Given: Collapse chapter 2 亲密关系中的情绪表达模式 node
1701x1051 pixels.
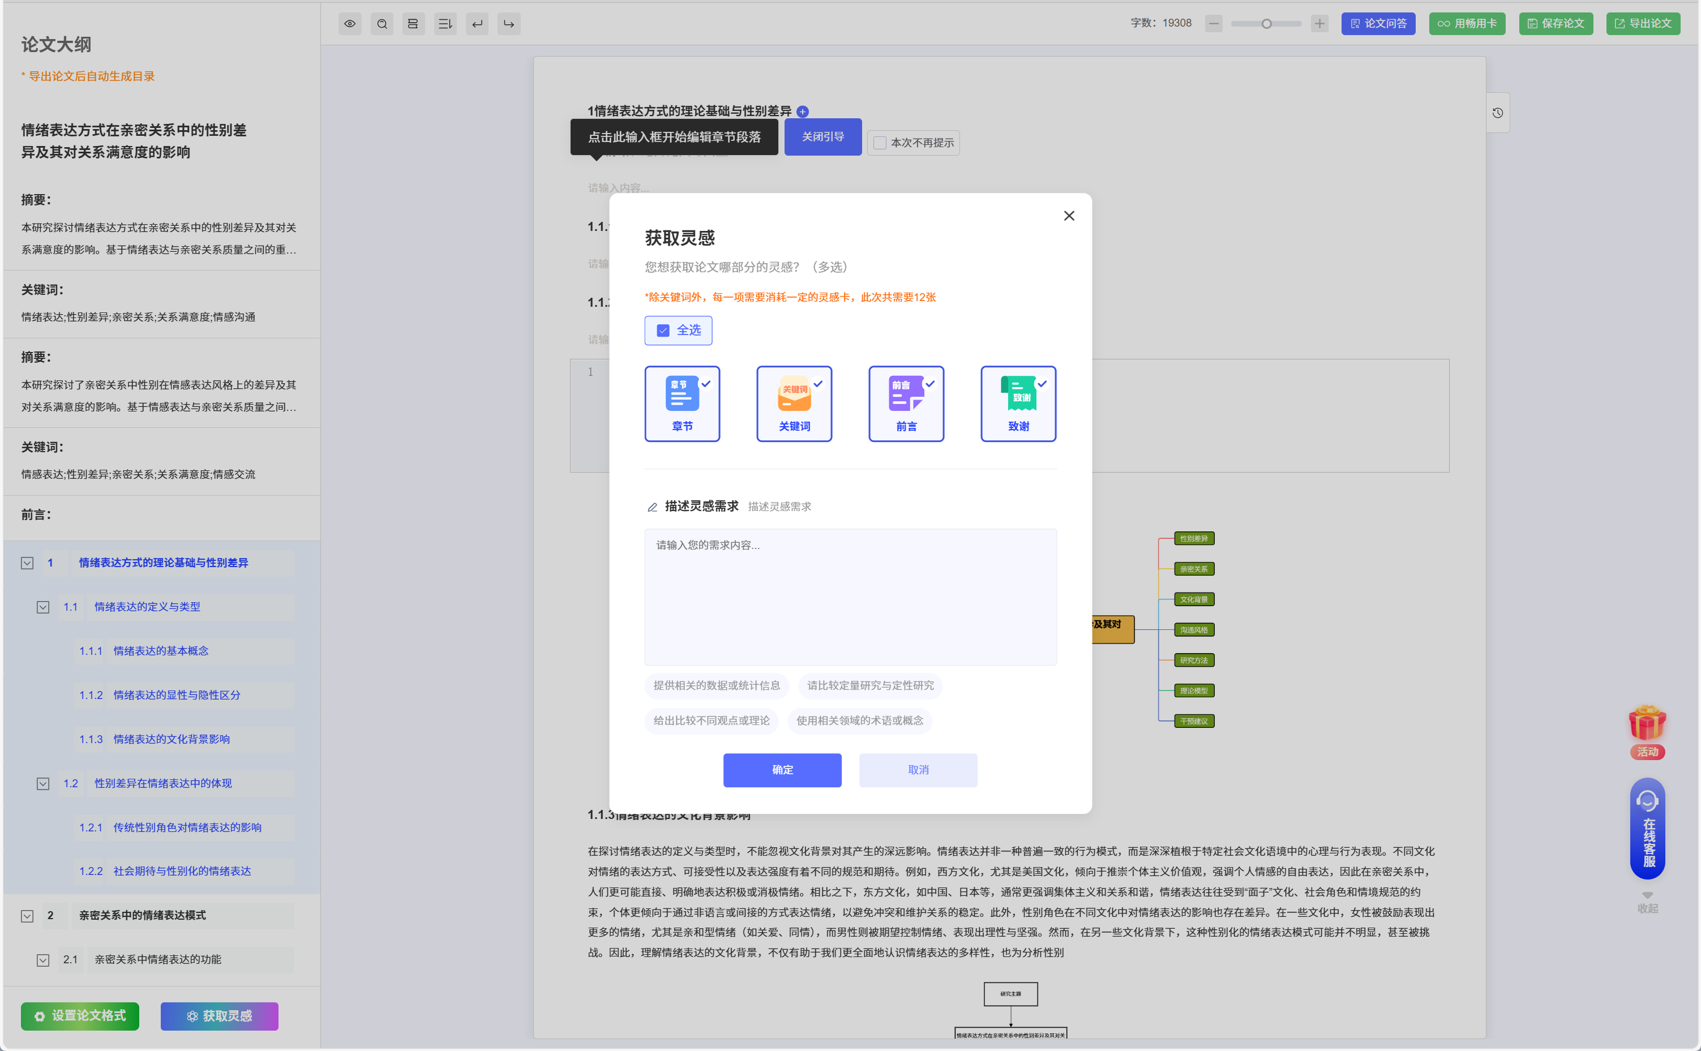Looking at the screenshot, I should (x=27, y=916).
